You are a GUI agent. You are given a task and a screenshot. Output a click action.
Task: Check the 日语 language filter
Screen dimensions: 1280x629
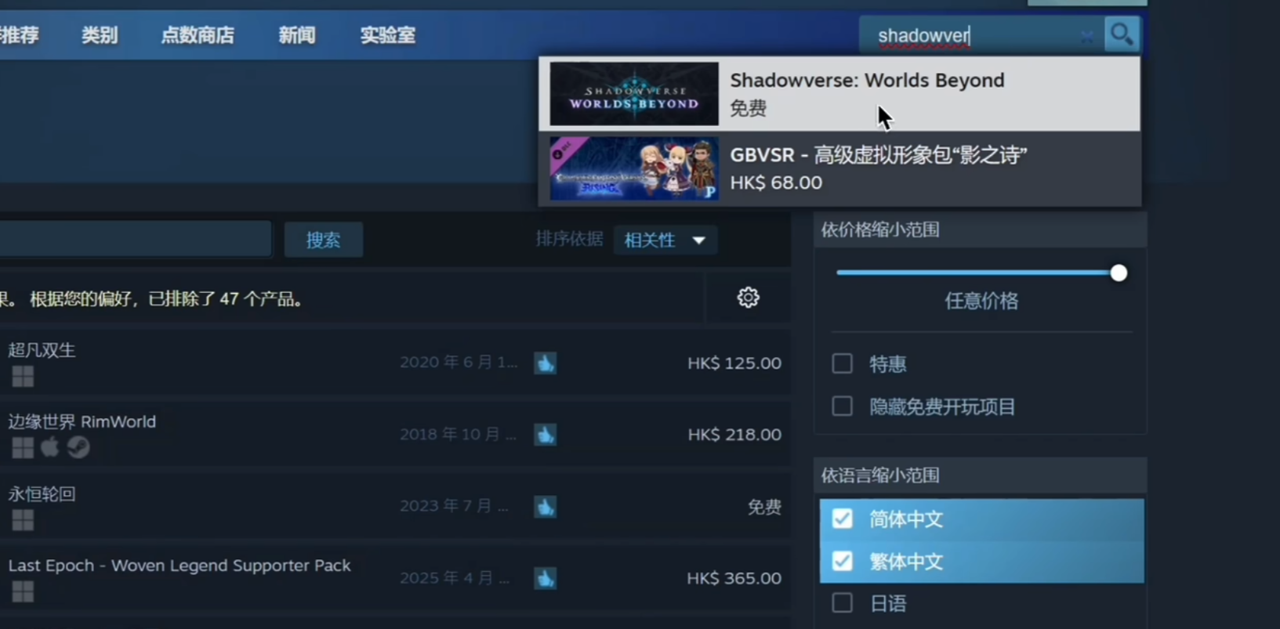842,602
